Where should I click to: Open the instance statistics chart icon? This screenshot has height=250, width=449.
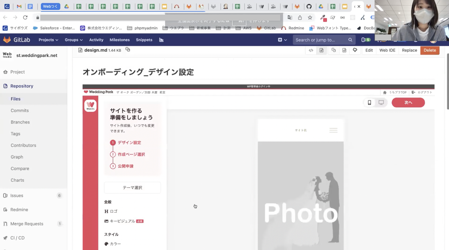coord(161,40)
